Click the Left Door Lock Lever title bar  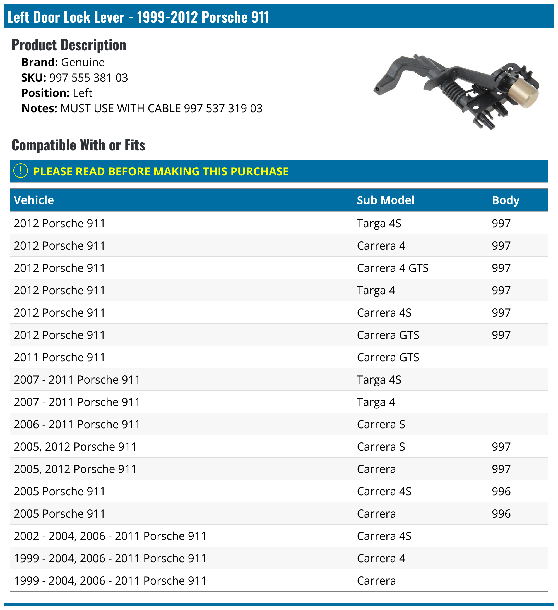pyautogui.click(x=138, y=17)
